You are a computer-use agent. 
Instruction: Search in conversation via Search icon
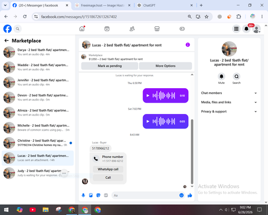click(236, 76)
